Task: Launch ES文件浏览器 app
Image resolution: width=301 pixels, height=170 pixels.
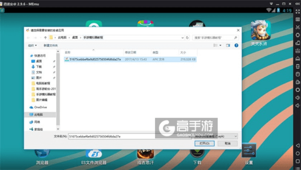Action: pos(94,157)
